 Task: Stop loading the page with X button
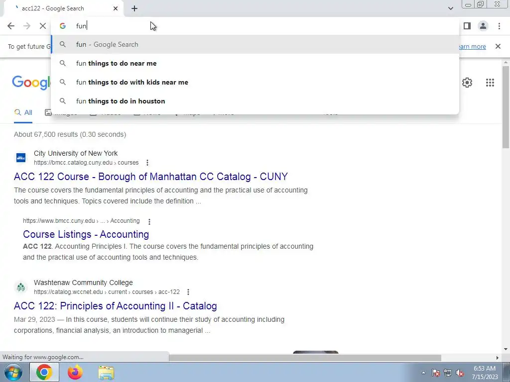point(43,26)
